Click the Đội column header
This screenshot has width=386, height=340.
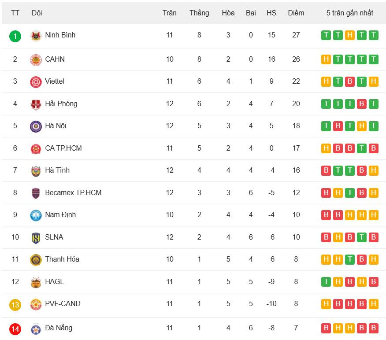pyautogui.click(x=37, y=13)
